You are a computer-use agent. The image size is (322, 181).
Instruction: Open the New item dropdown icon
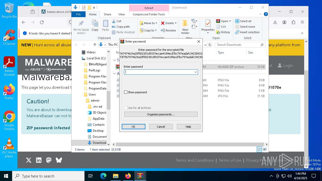[x=194, y=21]
